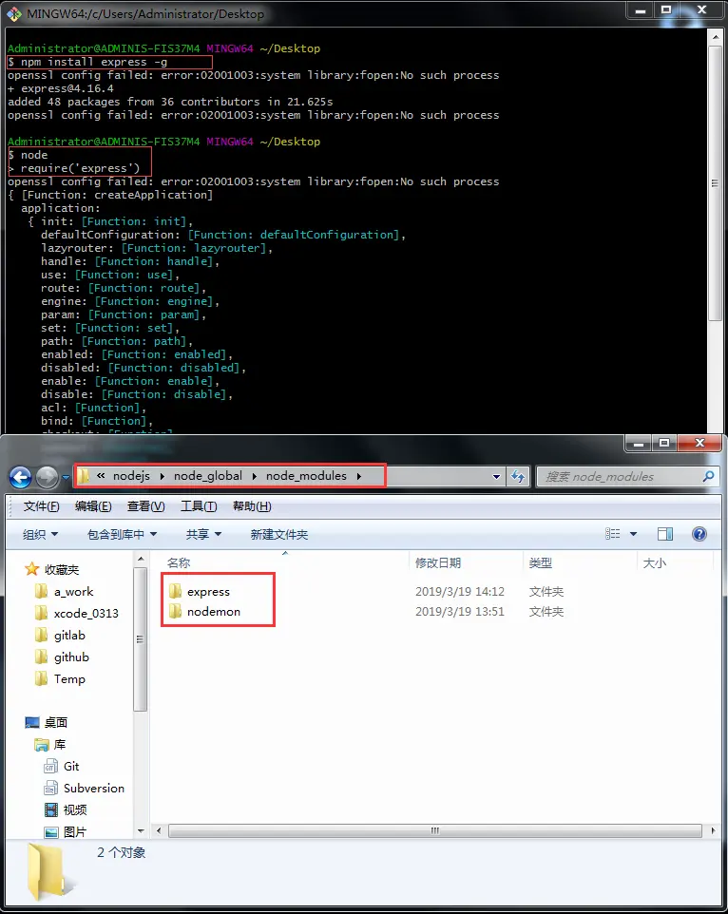Image resolution: width=728 pixels, height=914 pixels.
Task: Open the 帮助(H) menu
Action: tap(252, 506)
